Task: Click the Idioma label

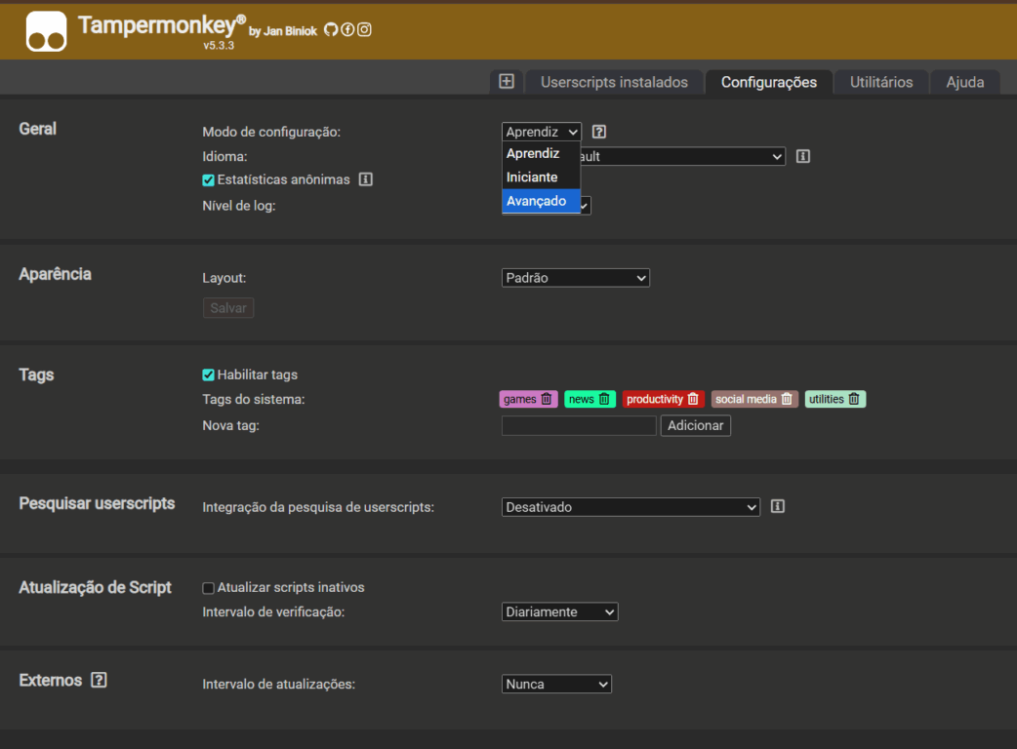Action: click(x=224, y=156)
